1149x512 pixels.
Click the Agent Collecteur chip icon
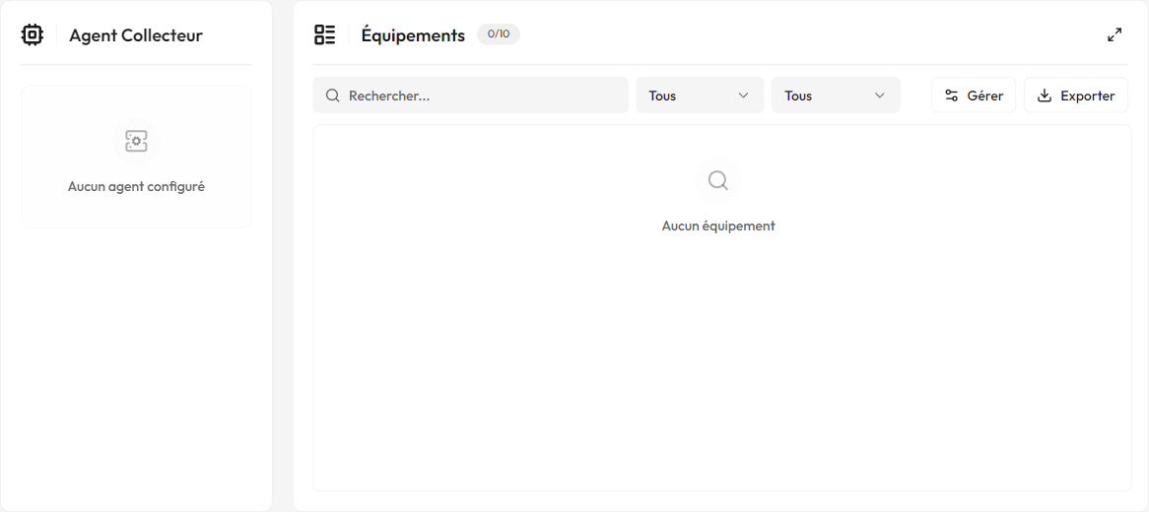click(33, 34)
